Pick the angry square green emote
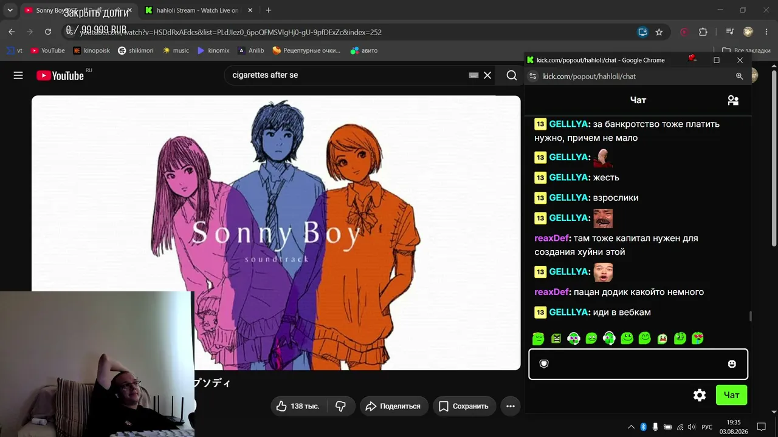 pos(556,338)
